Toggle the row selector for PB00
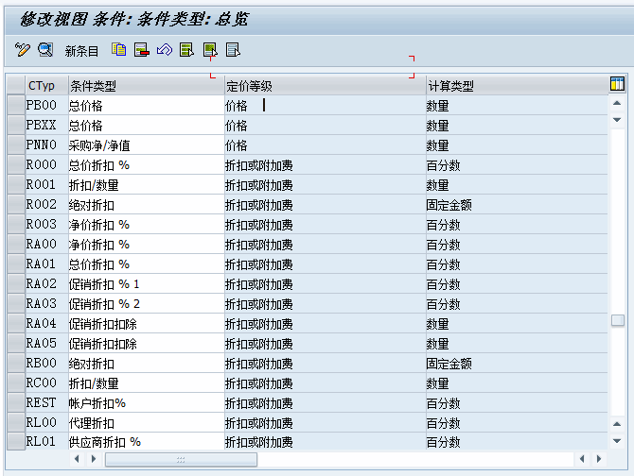634x476 pixels. pos(16,105)
